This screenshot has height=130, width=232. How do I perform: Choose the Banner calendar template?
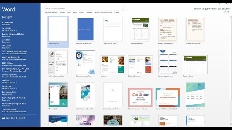pyautogui.click(x=195, y=66)
